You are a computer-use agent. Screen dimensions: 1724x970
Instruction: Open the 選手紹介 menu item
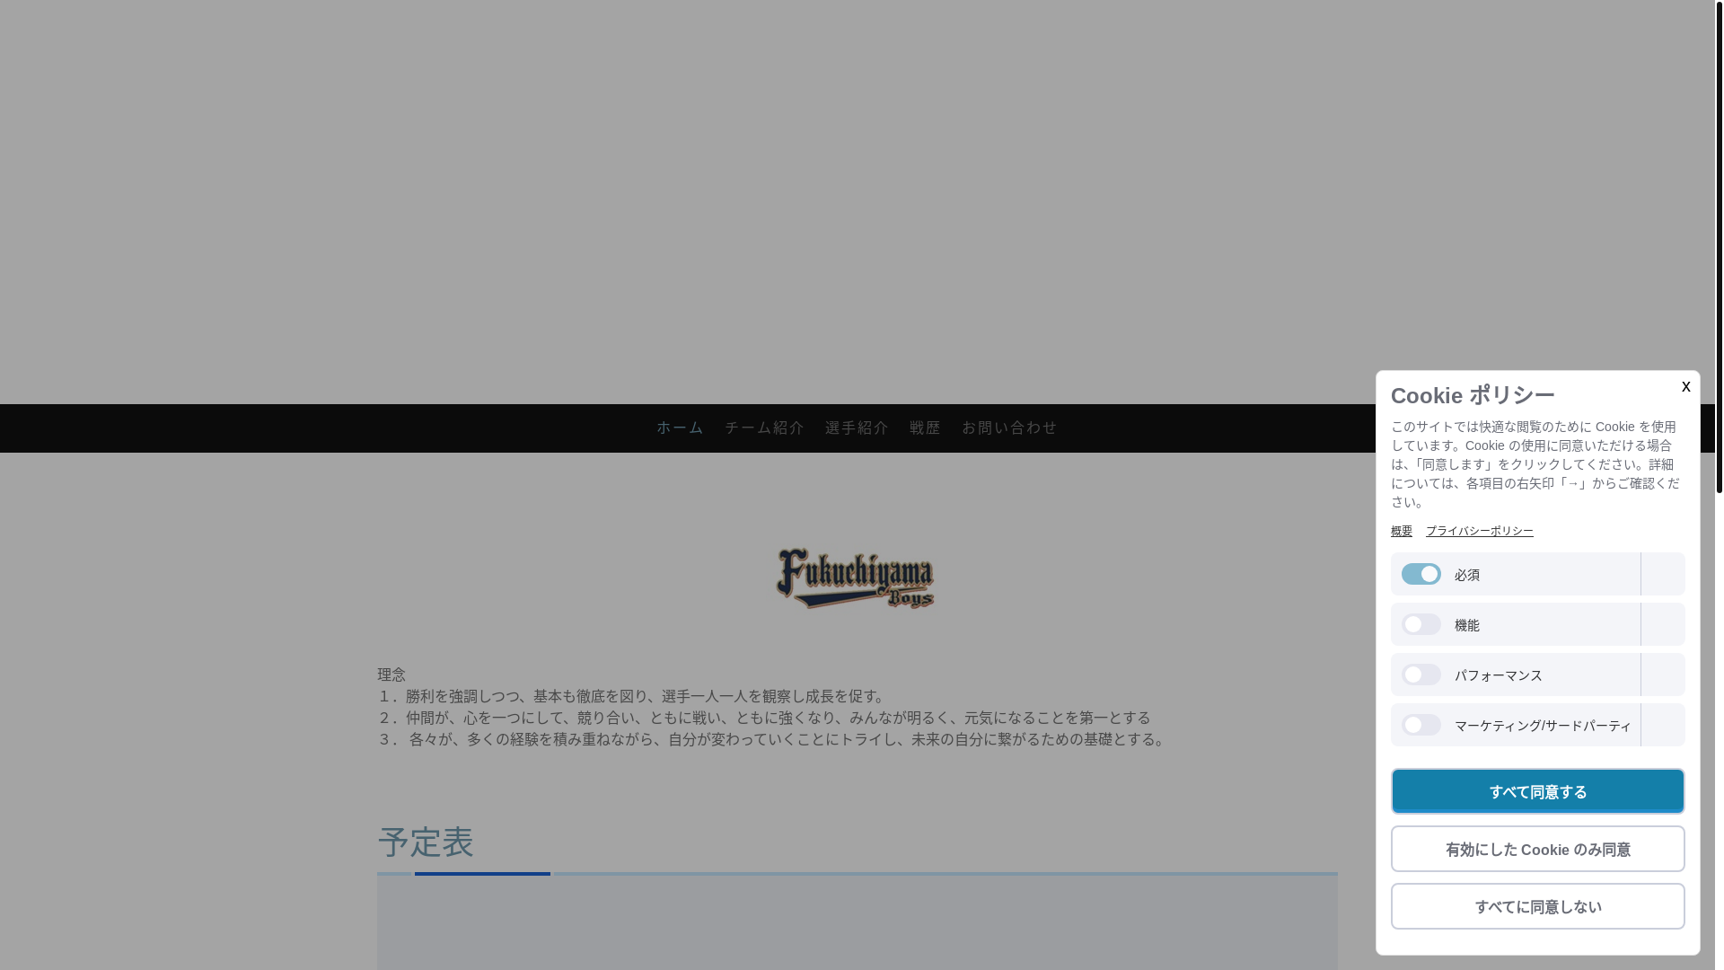(x=857, y=428)
